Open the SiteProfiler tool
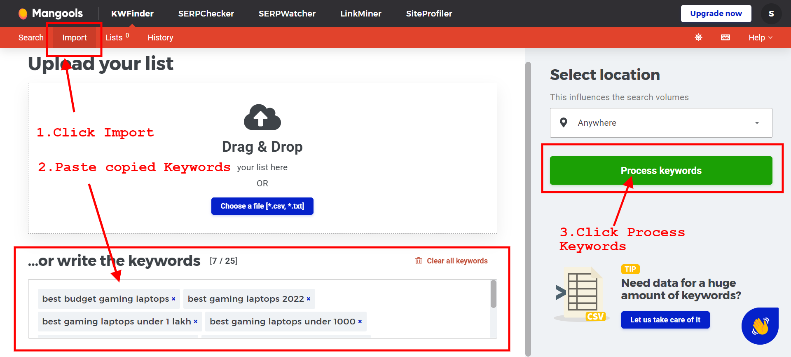The width and height of the screenshot is (791, 357). point(429,14)
